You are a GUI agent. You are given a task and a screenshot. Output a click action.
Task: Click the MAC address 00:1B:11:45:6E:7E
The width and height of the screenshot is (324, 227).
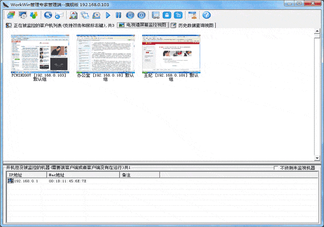[67, 181]
